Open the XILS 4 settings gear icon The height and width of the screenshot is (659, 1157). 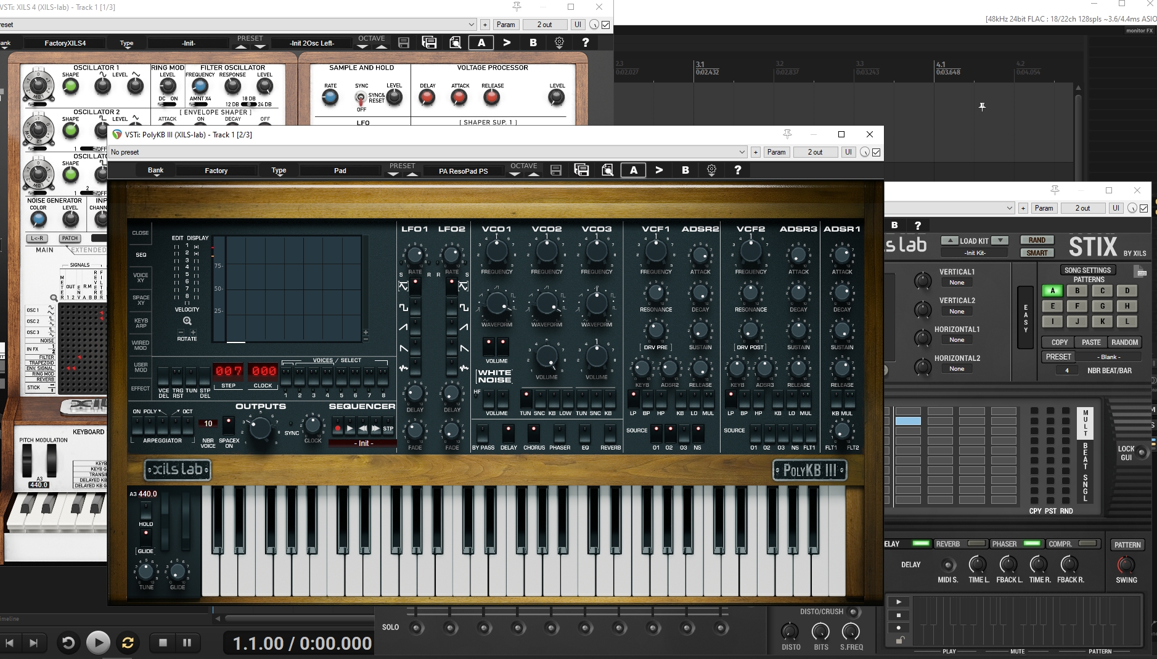559,42
